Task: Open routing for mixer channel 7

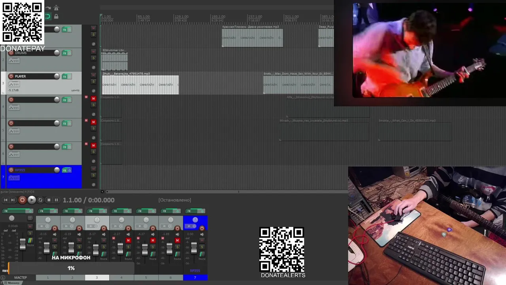Action: tap(202, 254)
